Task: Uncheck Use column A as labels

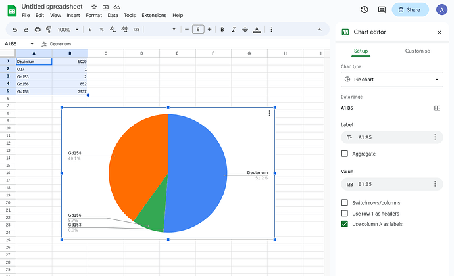Action: pyautogui.click(x=345, y=224)
